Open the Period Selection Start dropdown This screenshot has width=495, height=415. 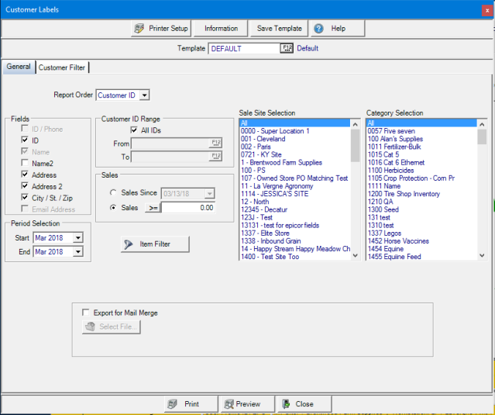click(x=77, y=237)
